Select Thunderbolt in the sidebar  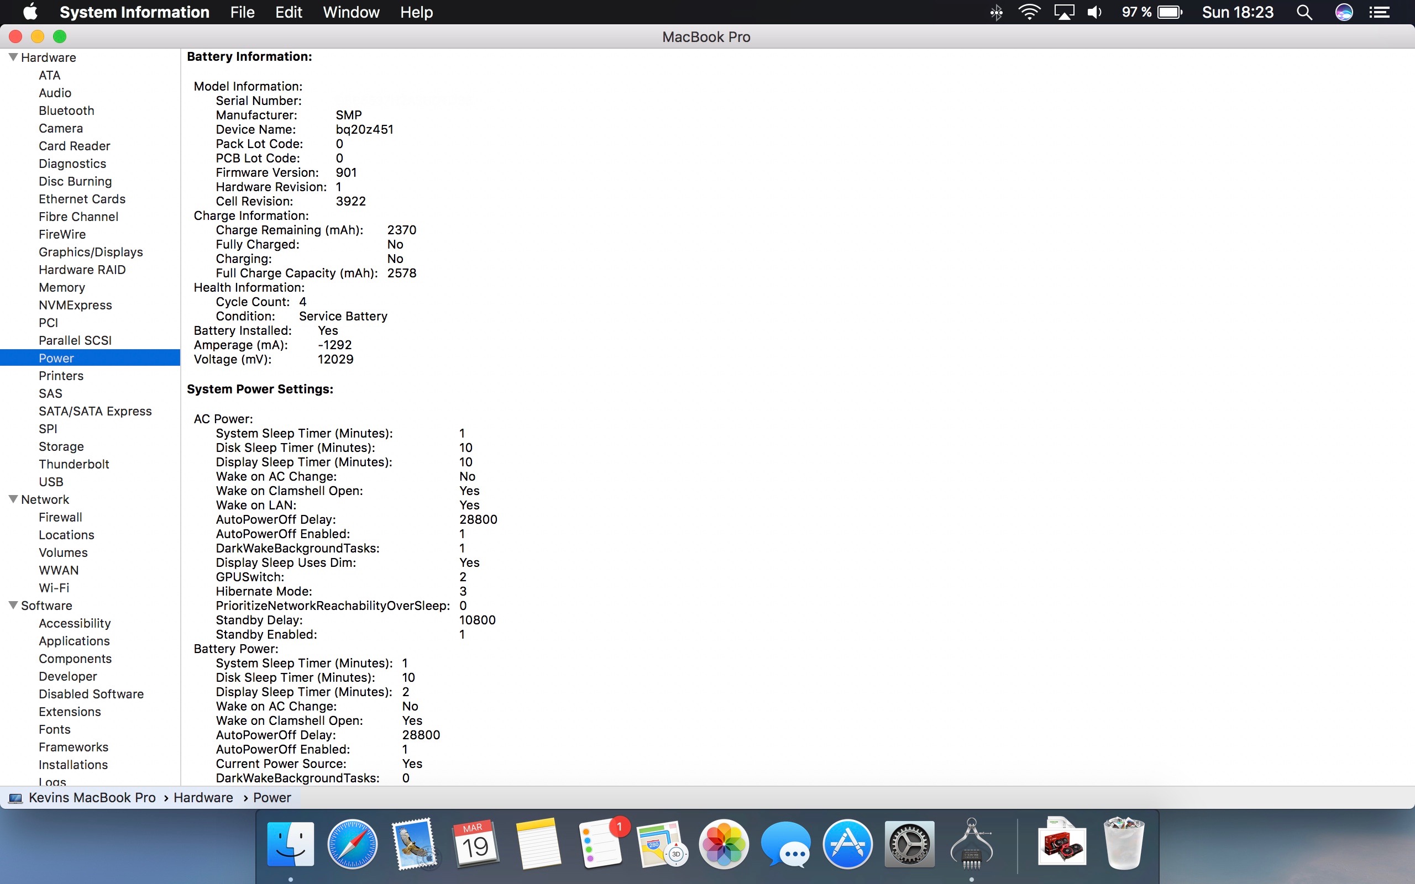pos(74,464)
